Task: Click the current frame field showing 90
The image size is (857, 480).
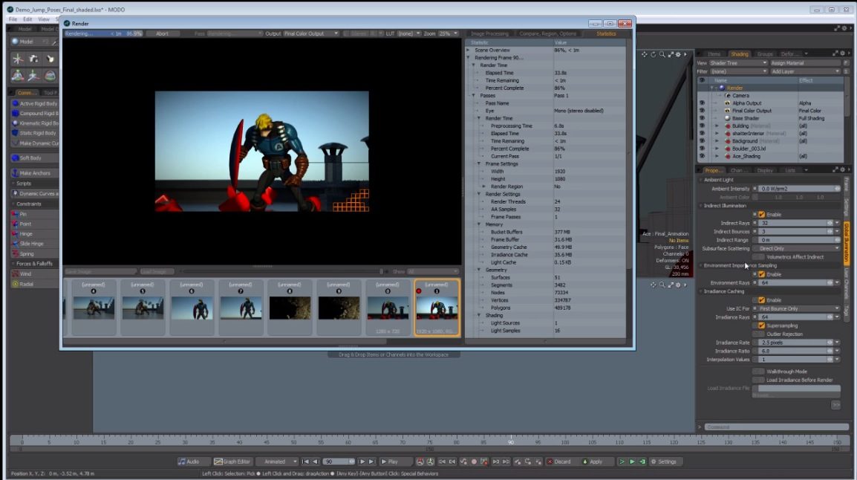Action: 339,462
